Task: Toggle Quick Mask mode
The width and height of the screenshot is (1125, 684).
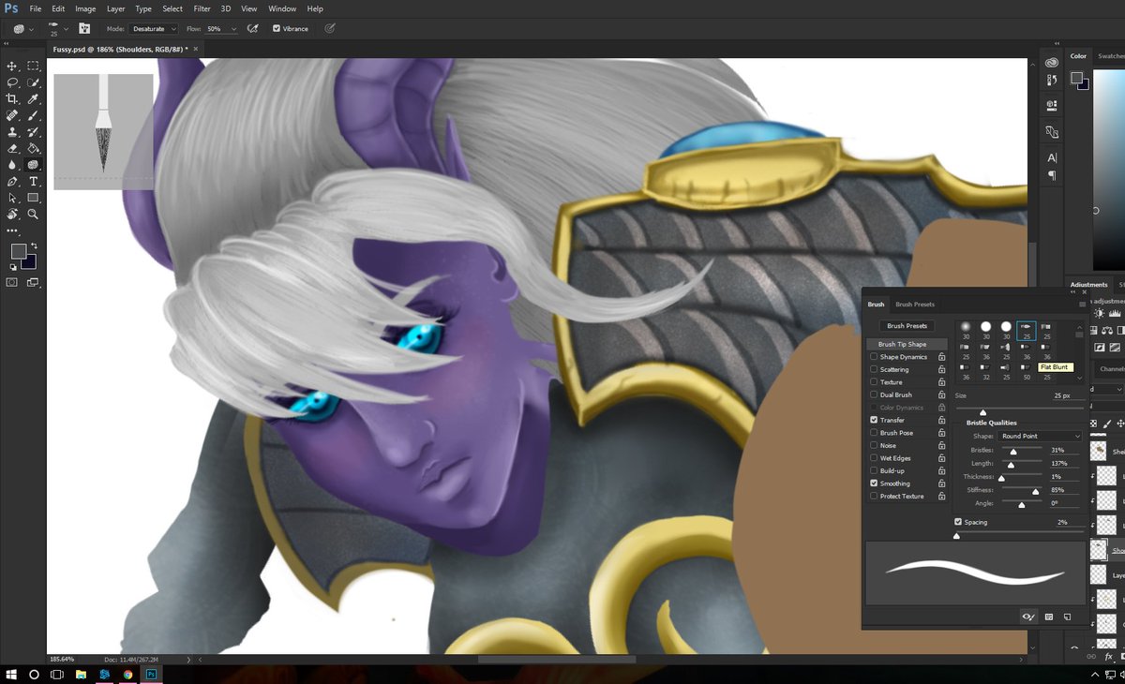Action: pyautogui.click(x=12, y=282)
